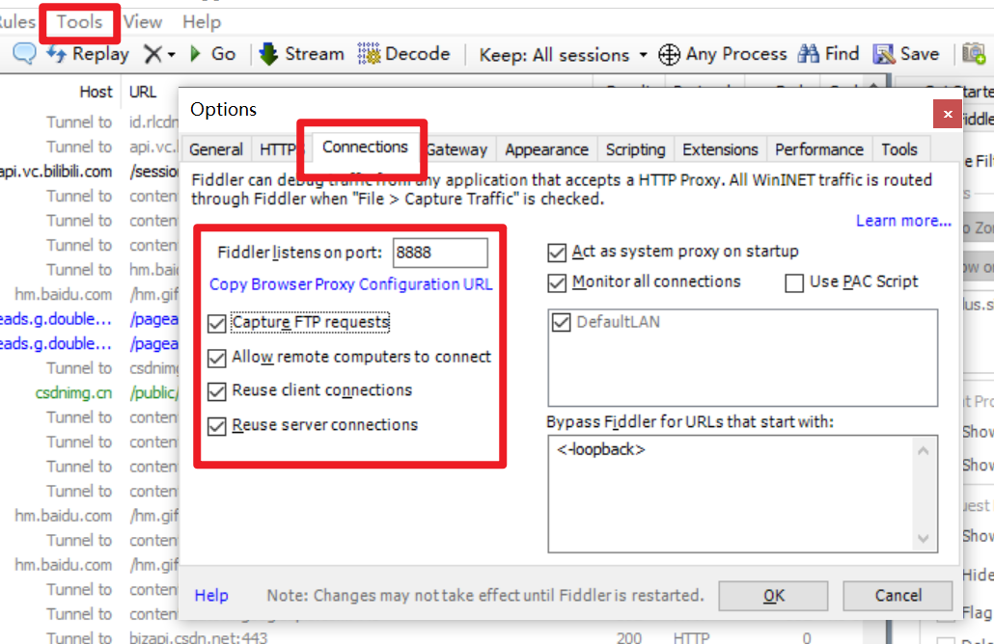
Task: Click the Host column header
Action: click(96, 92)
